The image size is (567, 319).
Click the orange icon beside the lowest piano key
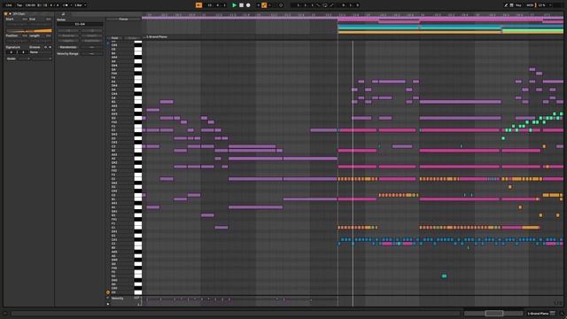pos(108,292)
